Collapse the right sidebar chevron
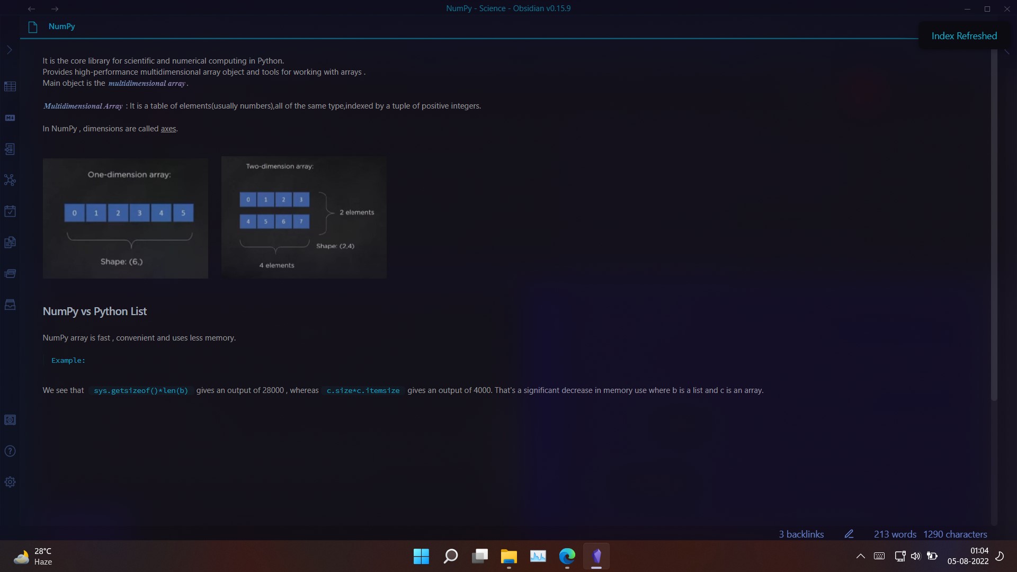 [1006, 51]
